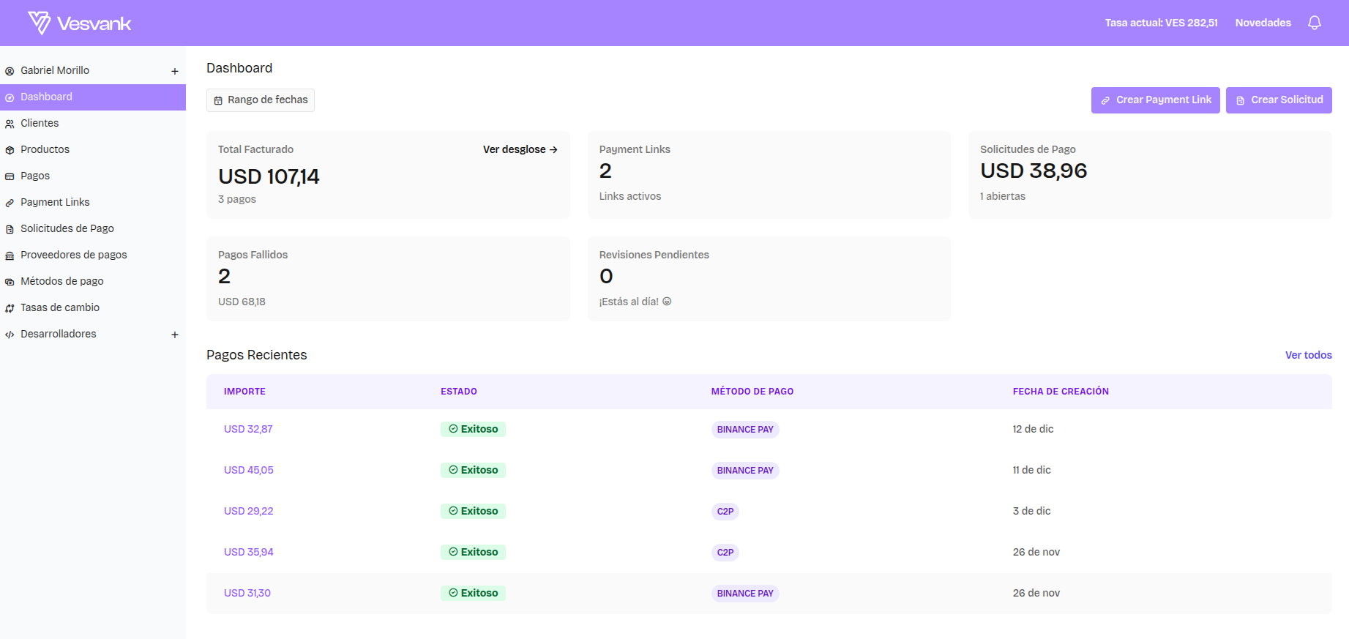Click the calendar icon in Rango de fechas
Screen dimensions: 1349x639
pos(218,100)
